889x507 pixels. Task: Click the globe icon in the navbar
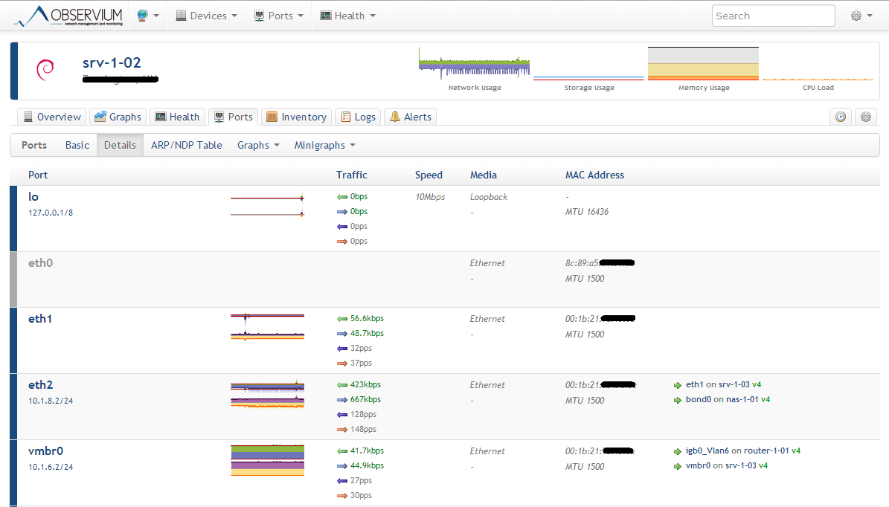[x=141, y=15]
